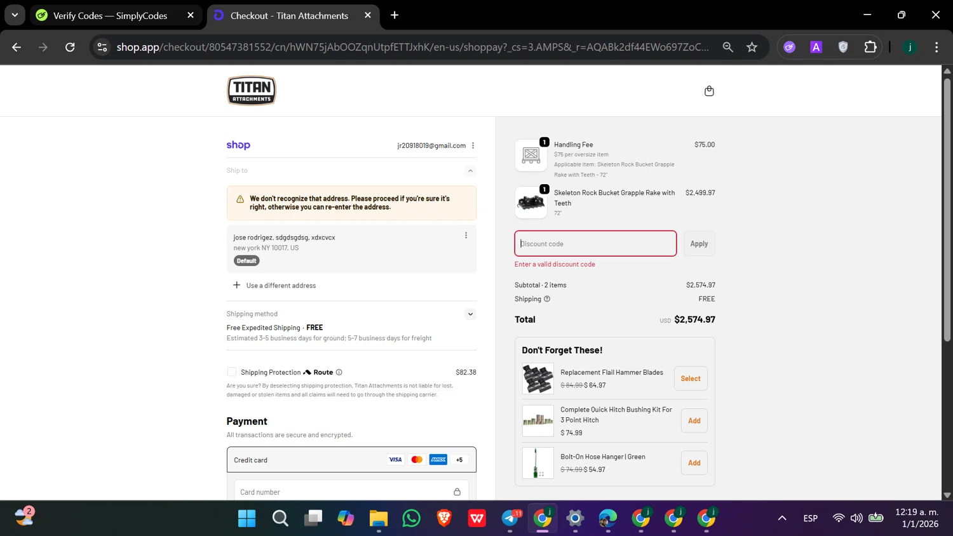953x536 pixels.
Task: Open the Quick Hitch Bushing Kit thumbnail
Action: point(538,420)
